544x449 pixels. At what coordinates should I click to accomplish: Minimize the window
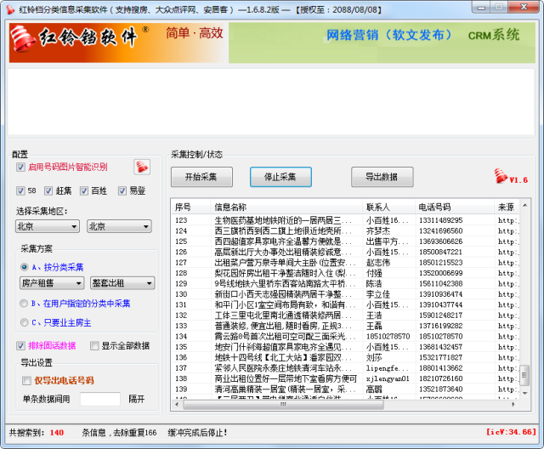481,7
